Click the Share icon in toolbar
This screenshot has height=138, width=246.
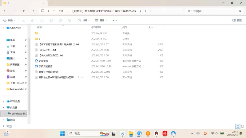pyautogui.click(x=60, y=20)
